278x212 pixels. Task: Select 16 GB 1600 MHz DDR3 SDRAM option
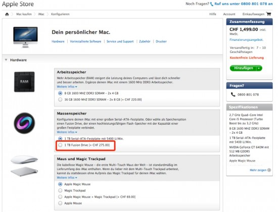tap(60, 99)
